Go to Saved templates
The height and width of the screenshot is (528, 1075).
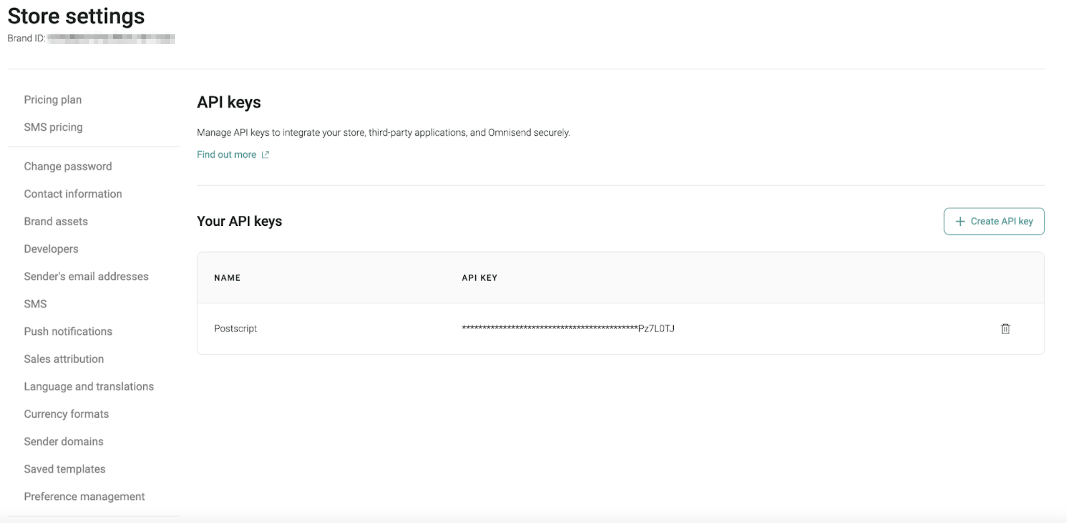pos(65,469)
